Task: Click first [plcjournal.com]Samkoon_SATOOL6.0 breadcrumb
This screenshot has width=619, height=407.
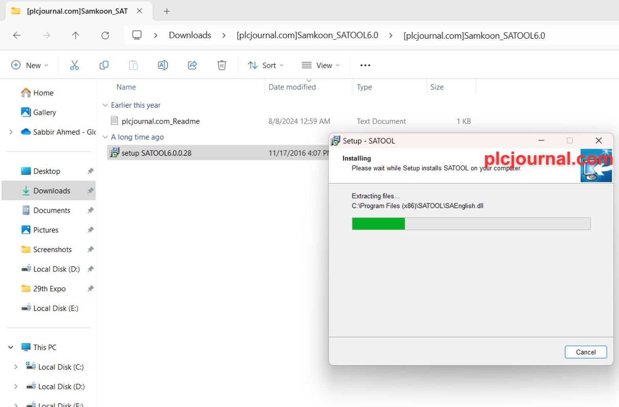Action: coord(307,35)
